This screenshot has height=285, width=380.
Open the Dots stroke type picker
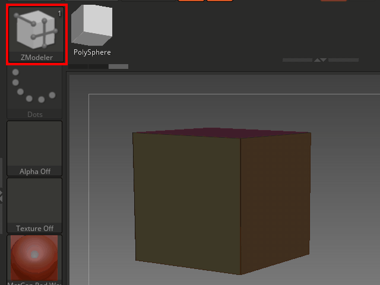tap(34, 92)
